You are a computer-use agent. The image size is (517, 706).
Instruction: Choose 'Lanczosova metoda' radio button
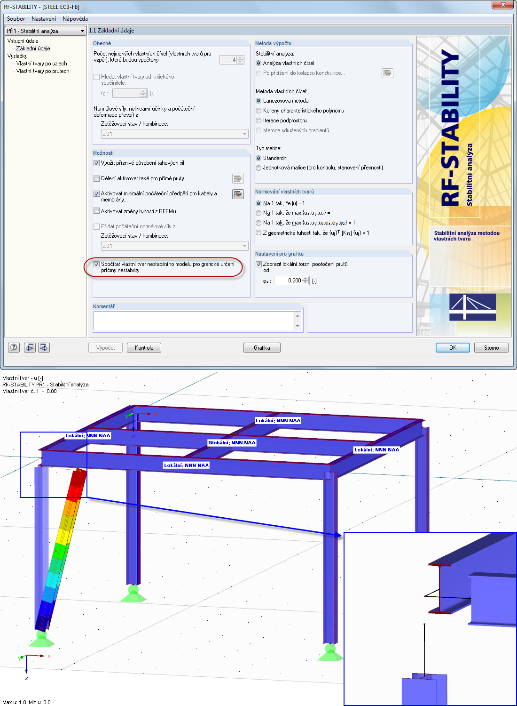[258, 101]
